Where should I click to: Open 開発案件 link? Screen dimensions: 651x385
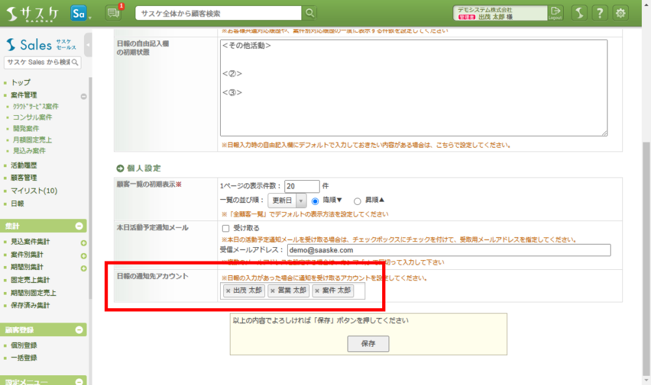tap(26, 129)
